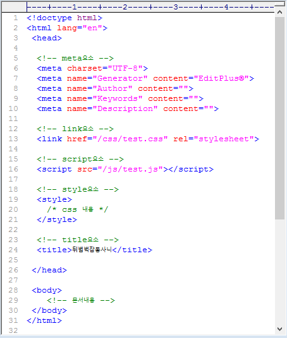
Task: Click the Korean comment on line 29
Action: point(81,300)
